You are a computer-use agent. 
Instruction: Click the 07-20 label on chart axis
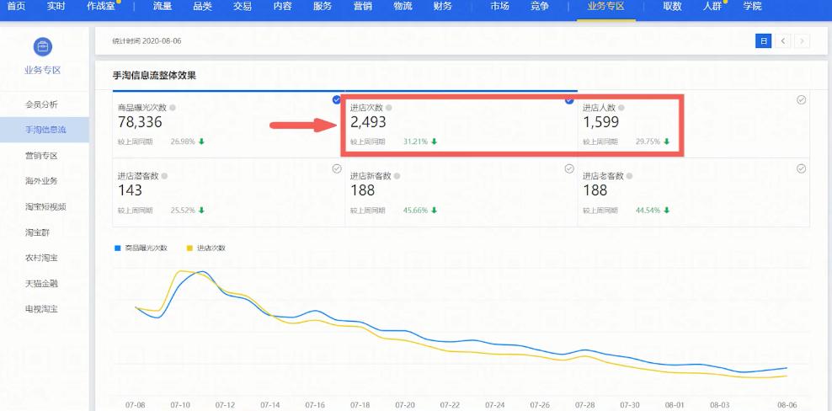click(x=405, y=405)
